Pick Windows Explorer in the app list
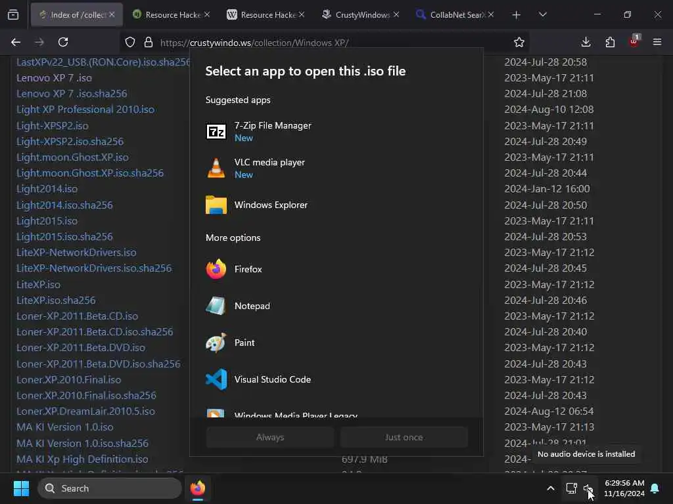 336,205
